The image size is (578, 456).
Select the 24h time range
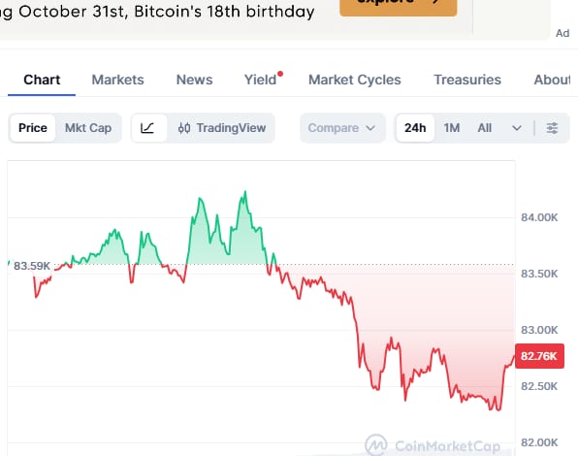(415, 128)
